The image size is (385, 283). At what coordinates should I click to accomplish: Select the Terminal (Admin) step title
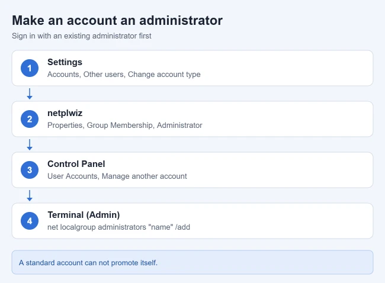[x=84, y=215]
